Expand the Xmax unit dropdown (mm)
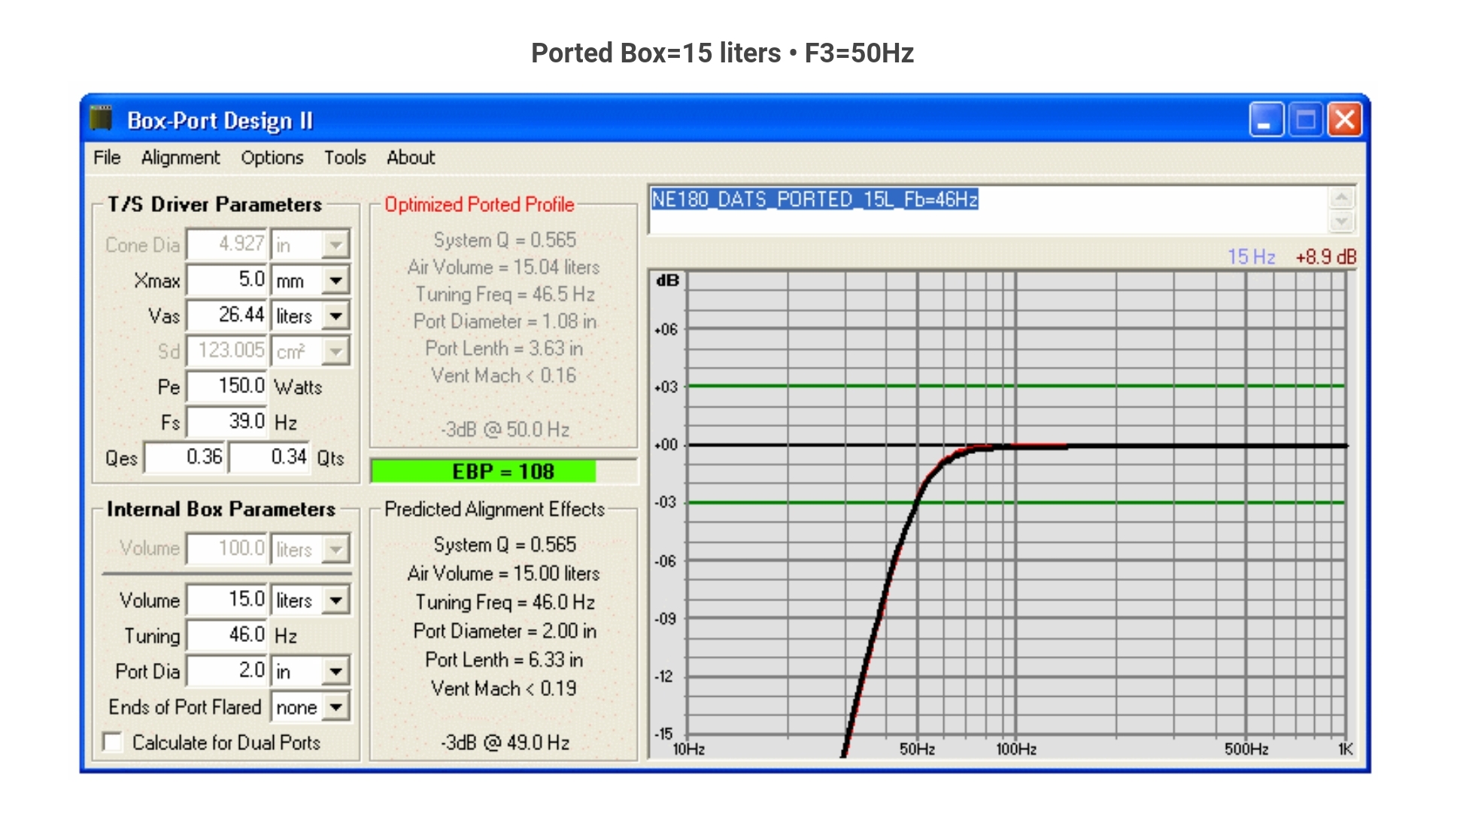The width and height of the screenshot is (1466, 817). coord(335,280)
